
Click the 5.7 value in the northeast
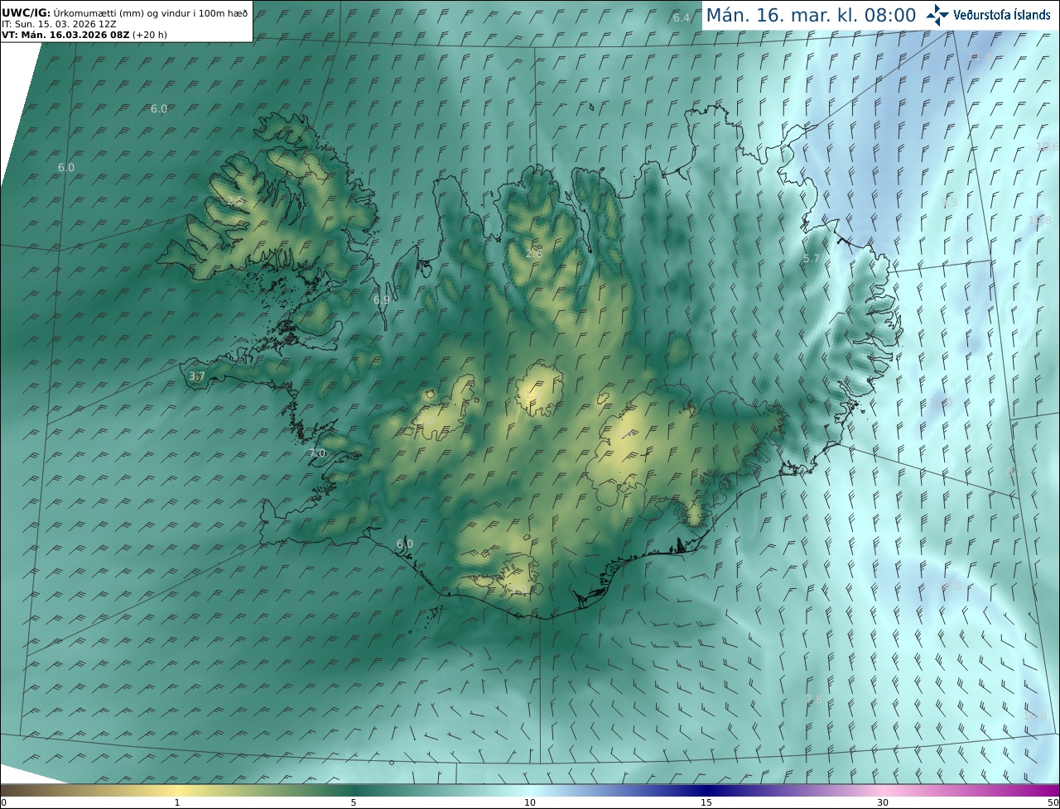click(812, 259)
